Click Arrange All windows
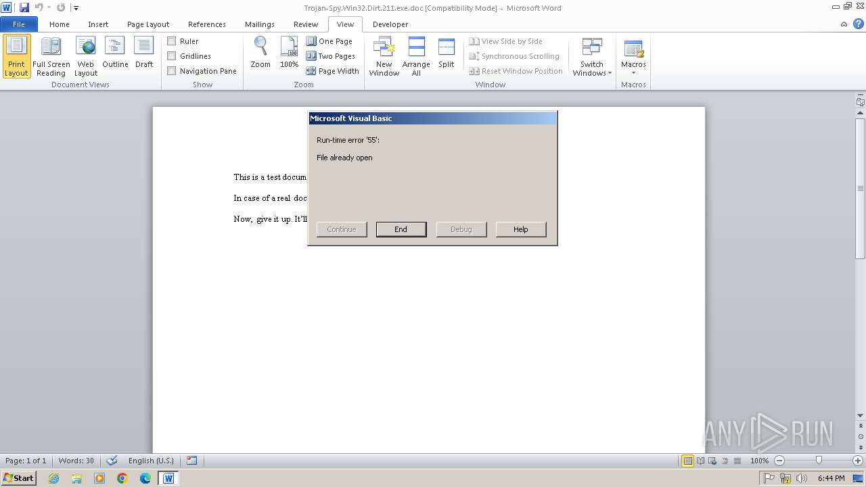This screenshot has width=866, height=487. click(x=416, y=56)
